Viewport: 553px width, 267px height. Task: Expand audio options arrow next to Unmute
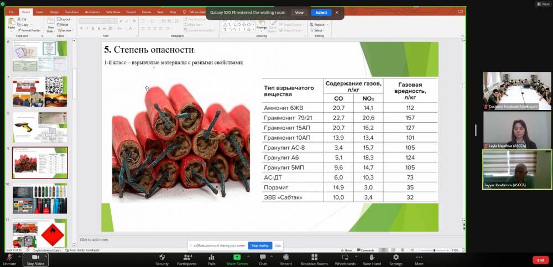point(20,256)
